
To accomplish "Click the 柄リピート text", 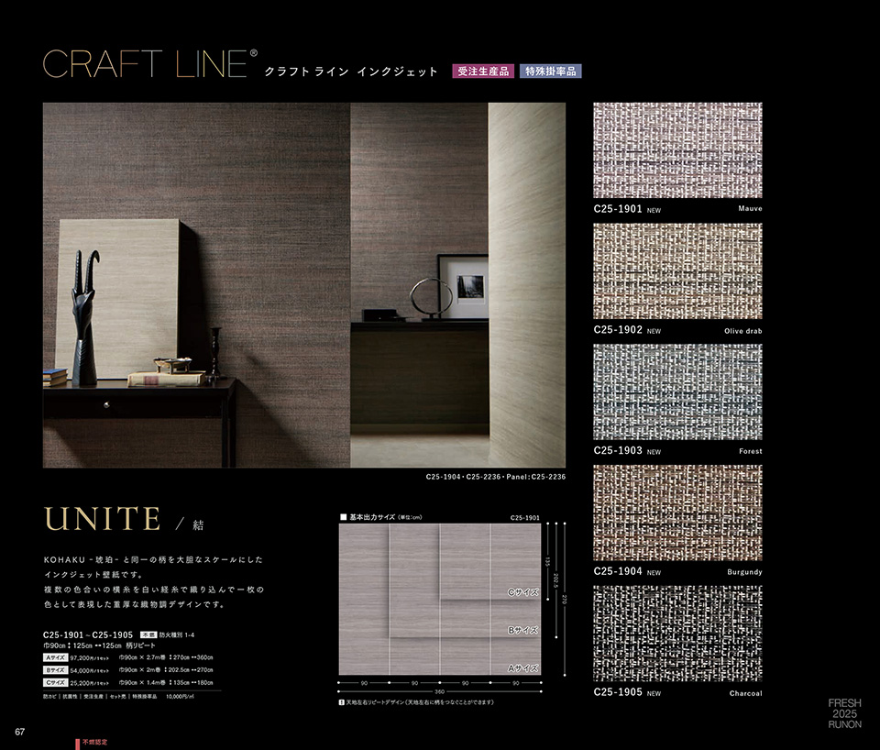I will 140,645.
